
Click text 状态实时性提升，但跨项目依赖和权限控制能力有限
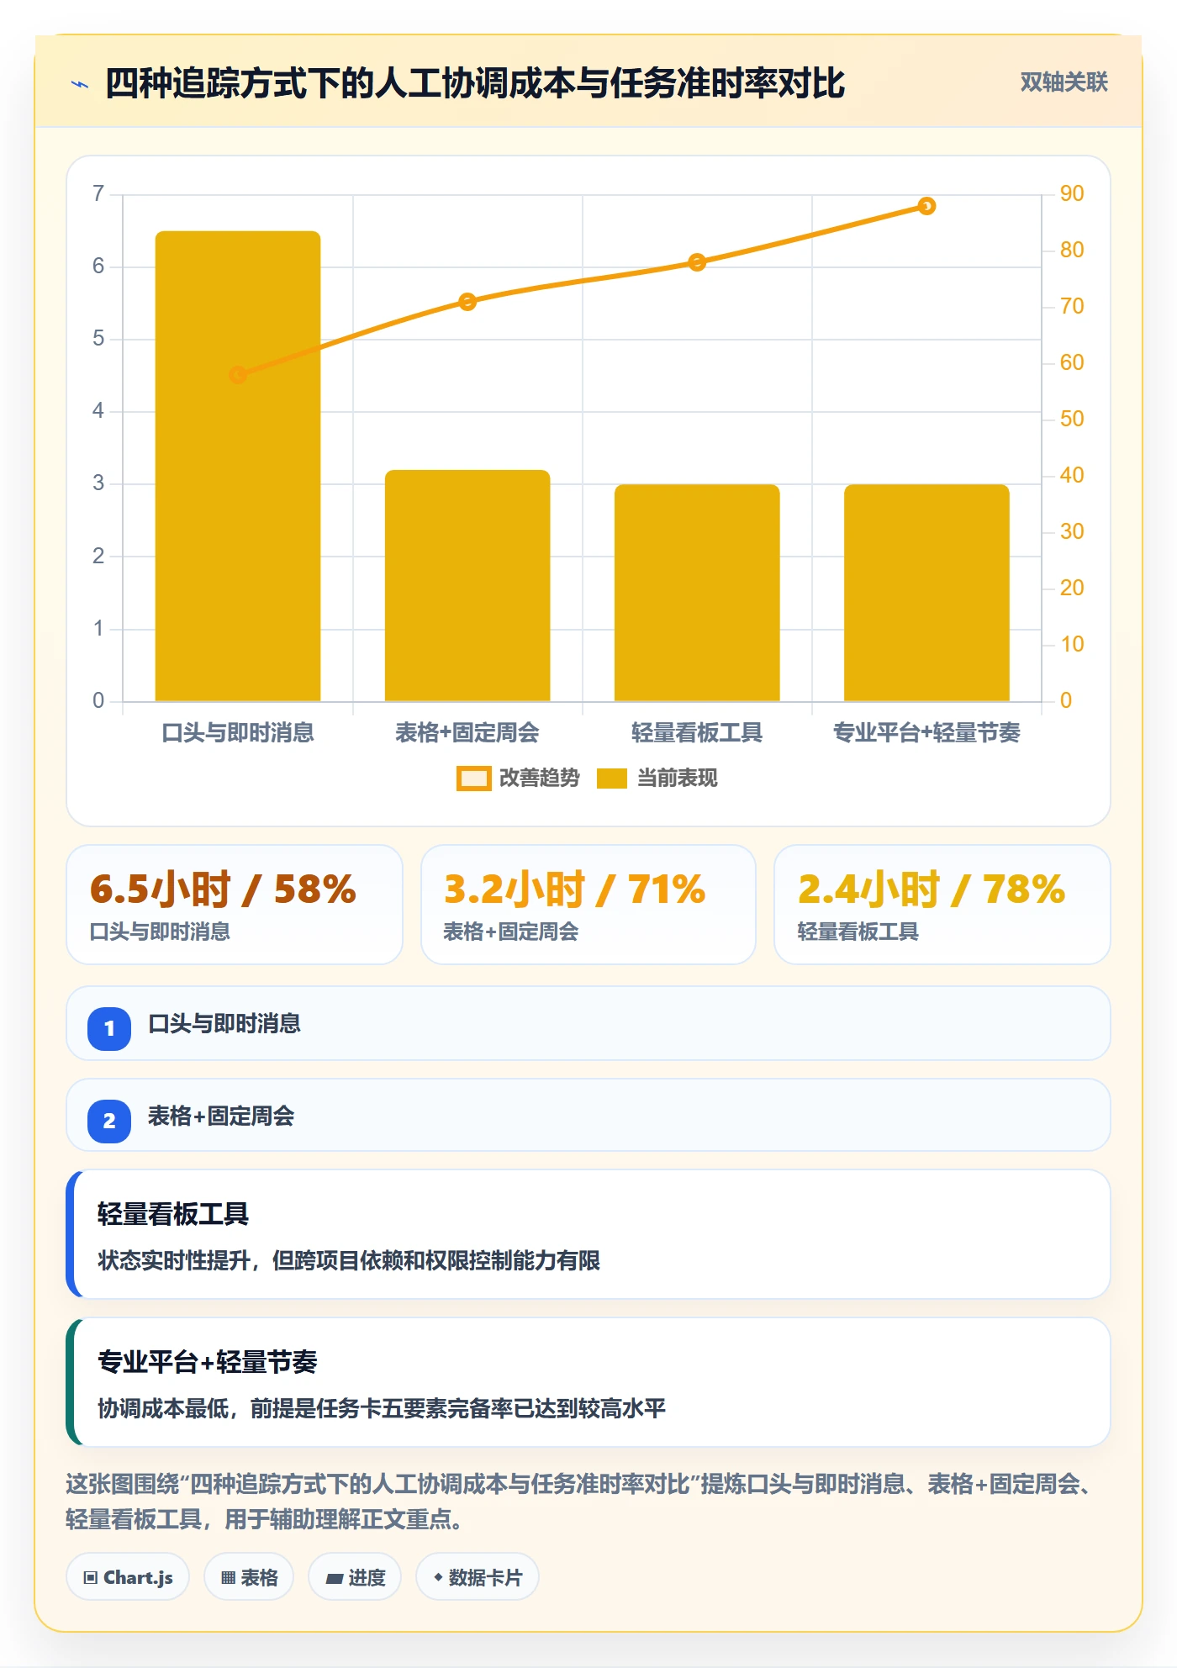click(x=349, y=1260)
